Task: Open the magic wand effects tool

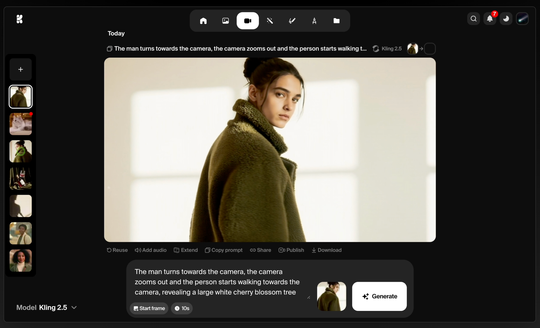Action: [x=270, y=21]
